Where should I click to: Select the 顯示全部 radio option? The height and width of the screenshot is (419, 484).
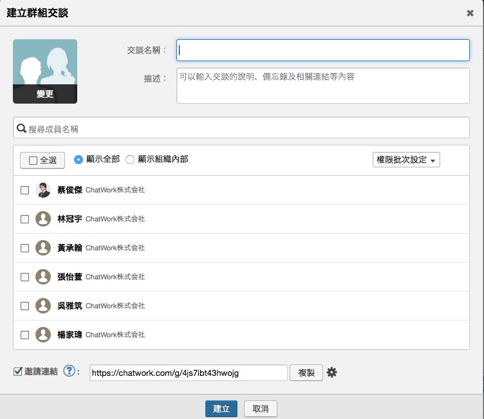coord(79,160)
